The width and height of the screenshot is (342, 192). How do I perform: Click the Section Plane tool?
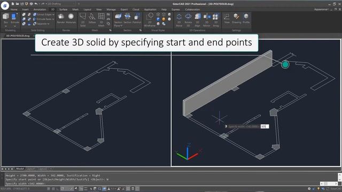[x=118, y=20]
